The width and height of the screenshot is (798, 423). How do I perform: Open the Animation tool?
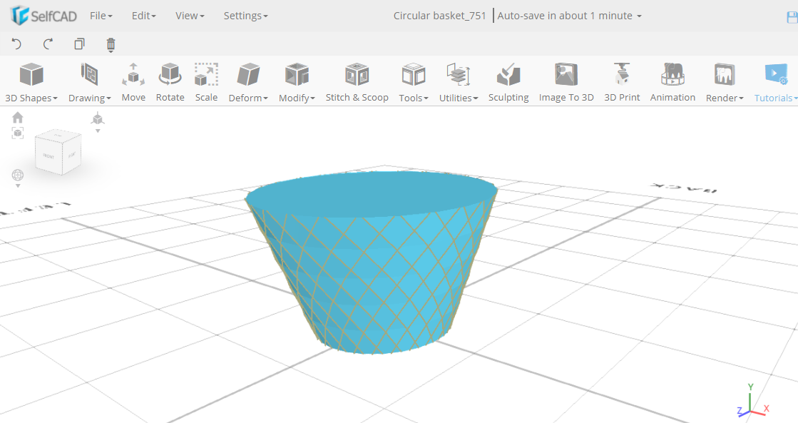click(672, 82)
